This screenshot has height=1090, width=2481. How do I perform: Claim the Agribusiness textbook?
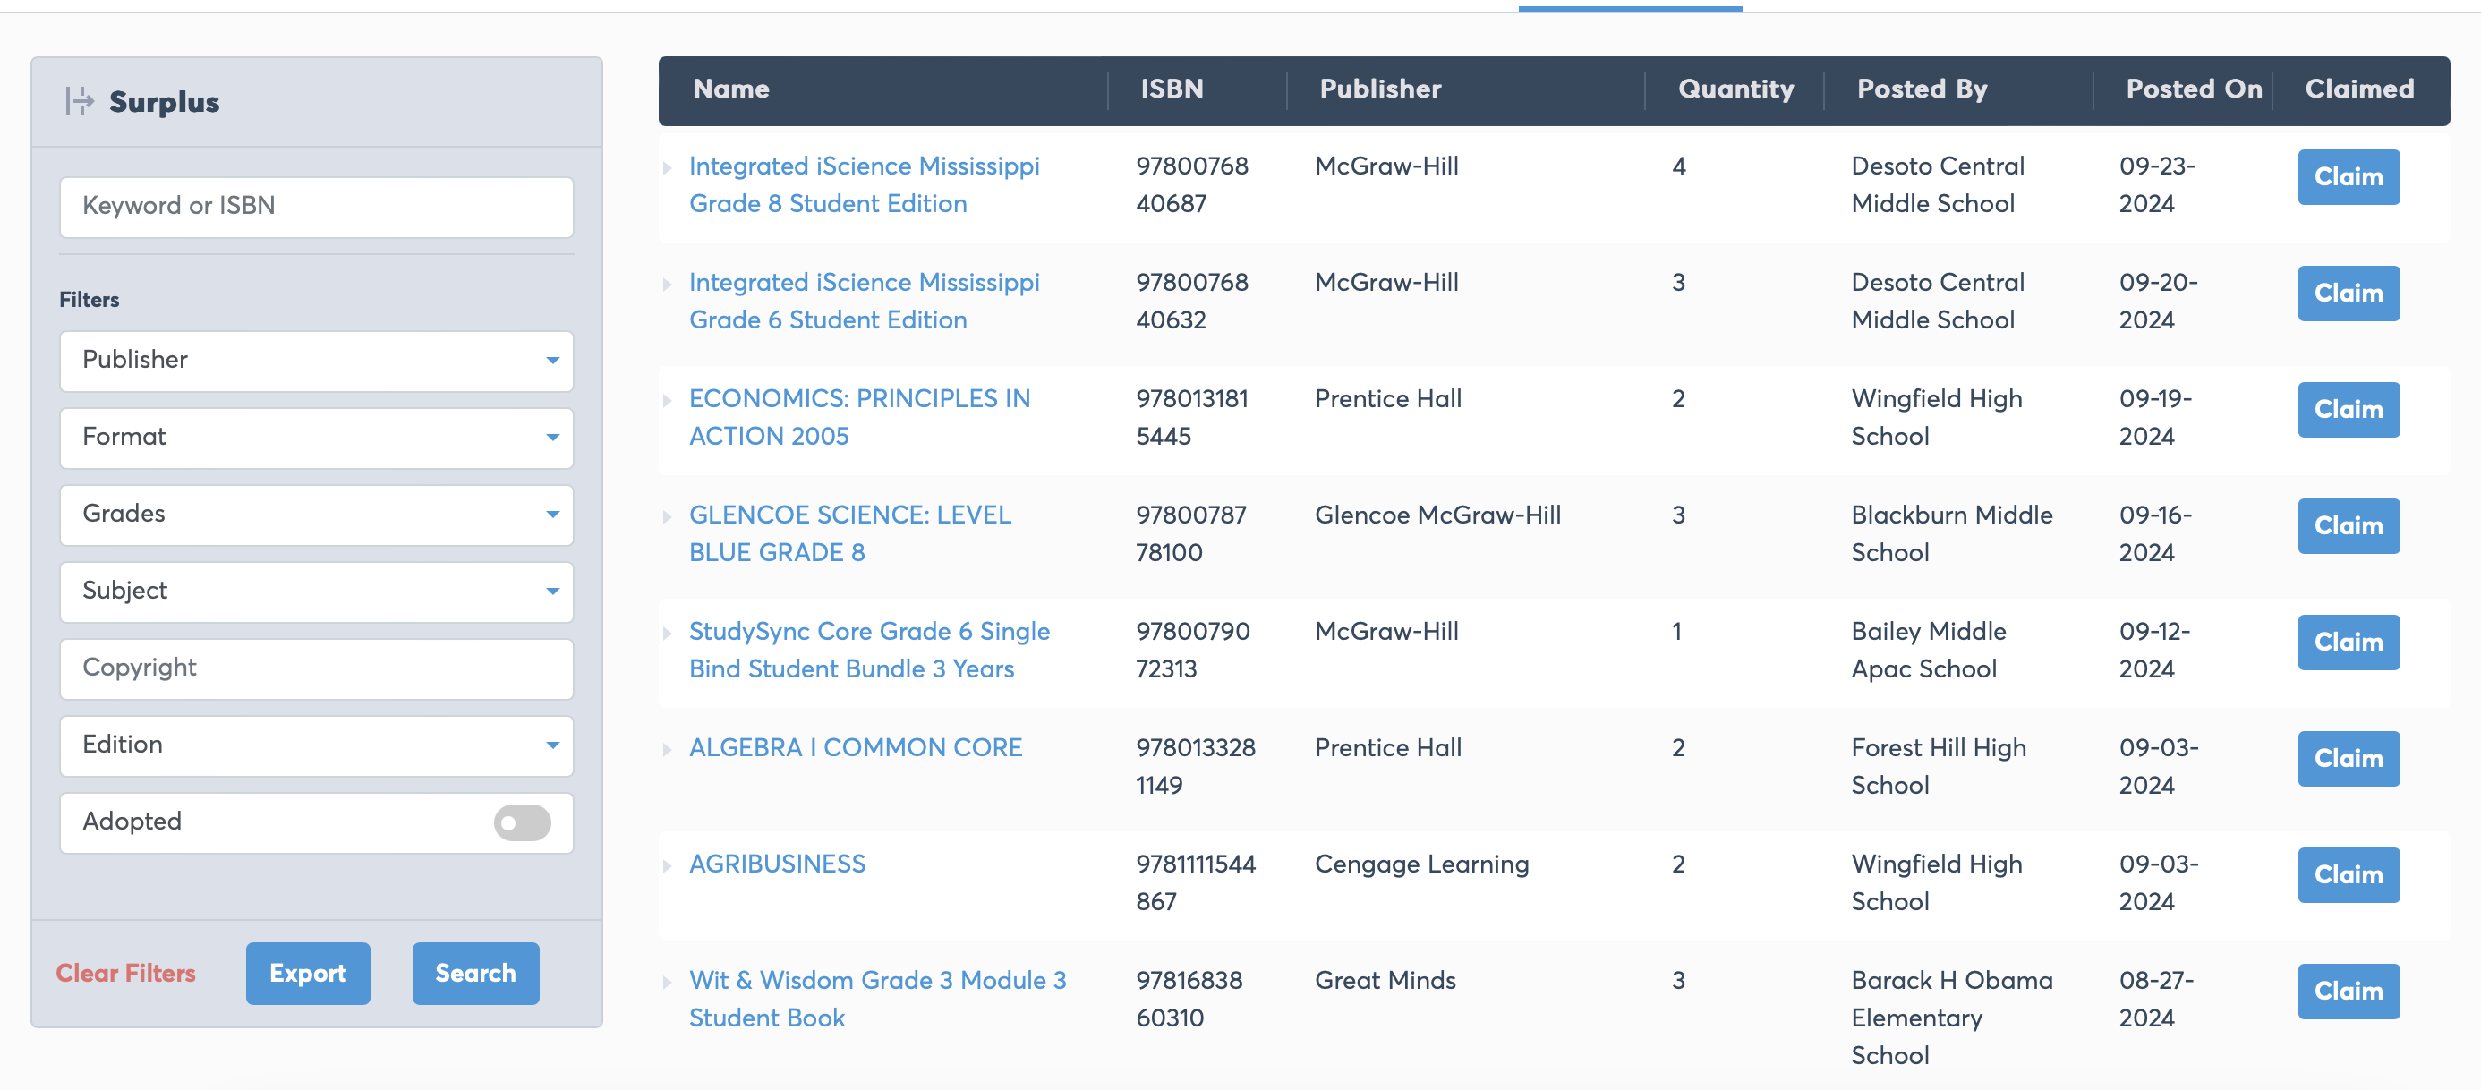click(2349, 876)
